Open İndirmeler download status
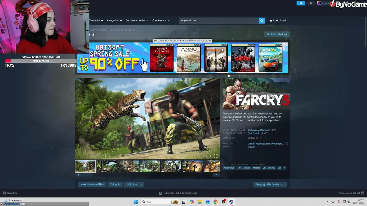 [x=178, y=193]
